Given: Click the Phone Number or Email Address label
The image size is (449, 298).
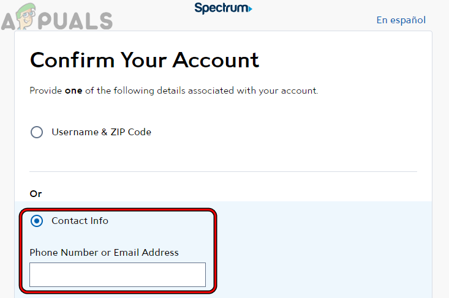Looking at the screenshot, I should point(104,252).
